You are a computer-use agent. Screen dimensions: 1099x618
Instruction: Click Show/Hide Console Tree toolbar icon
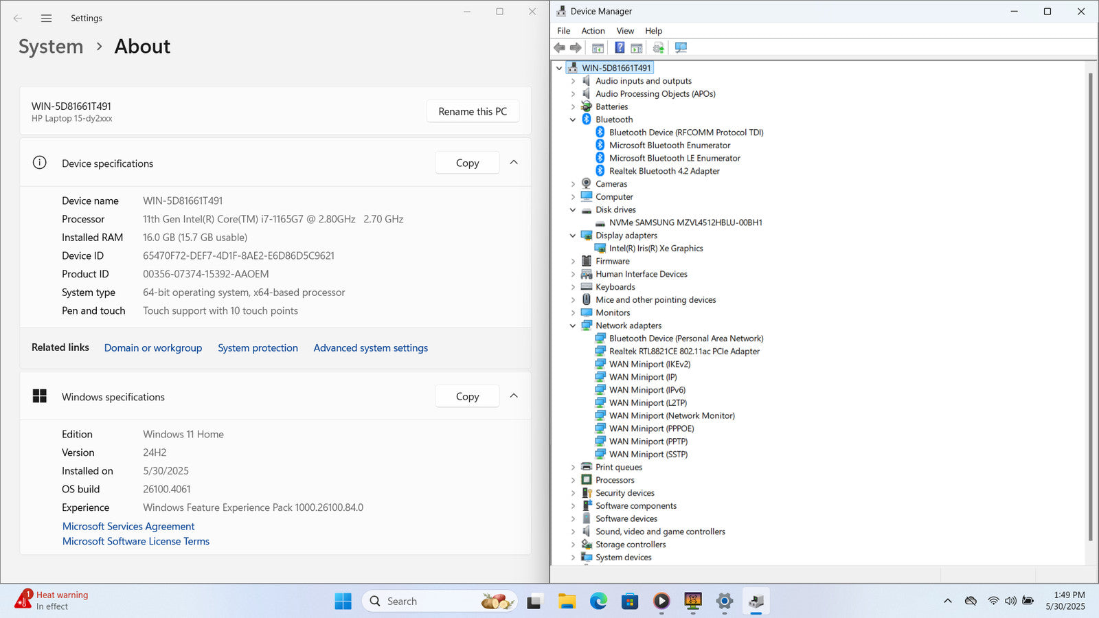pyautogui.click(x=598, y=47)
